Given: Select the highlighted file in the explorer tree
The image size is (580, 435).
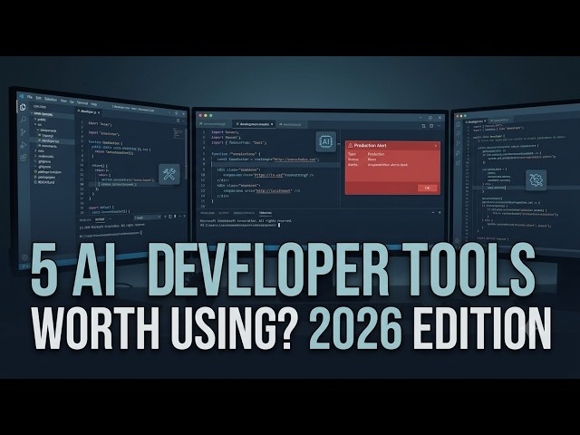Looking at the screenshot, I should pyautogui.click(x=53, y=141).
